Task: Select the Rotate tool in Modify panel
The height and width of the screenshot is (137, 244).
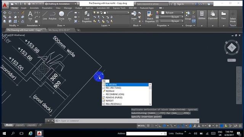Action: [10, 13]
